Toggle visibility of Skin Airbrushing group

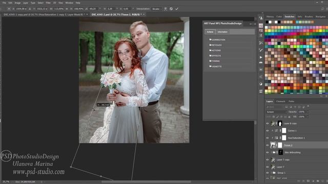(268, 152)
